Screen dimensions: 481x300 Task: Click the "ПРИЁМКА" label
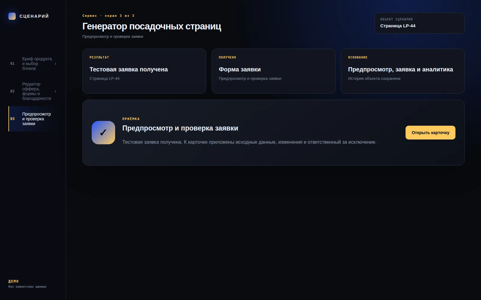131,119
